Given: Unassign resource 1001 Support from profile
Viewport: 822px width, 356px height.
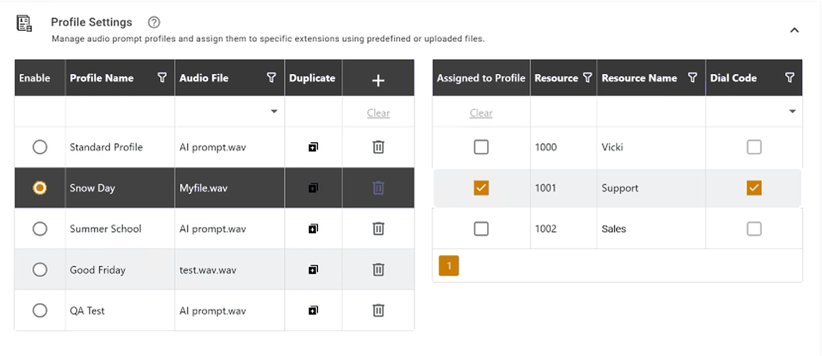Looking at the screenshot, I should pos(481,188).
